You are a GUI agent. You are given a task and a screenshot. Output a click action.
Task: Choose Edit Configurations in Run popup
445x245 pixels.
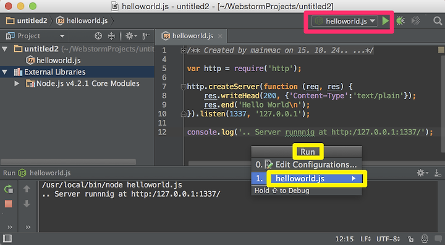(x=307, y=165)
